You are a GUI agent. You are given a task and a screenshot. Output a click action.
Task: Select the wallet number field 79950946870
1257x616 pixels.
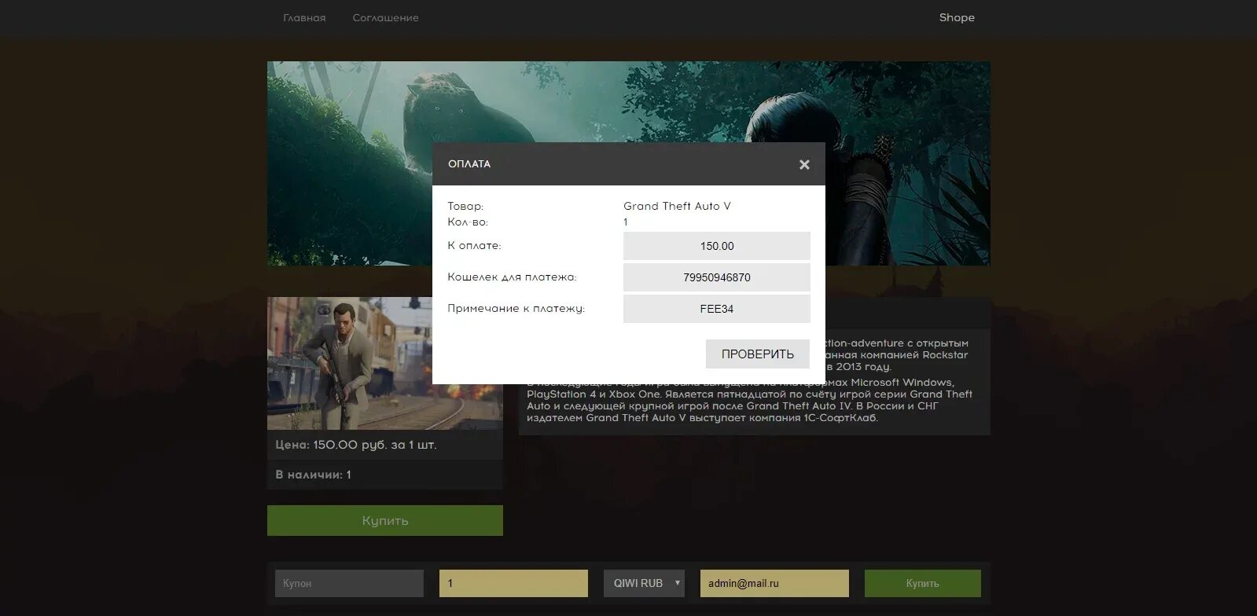pos(717,277)
